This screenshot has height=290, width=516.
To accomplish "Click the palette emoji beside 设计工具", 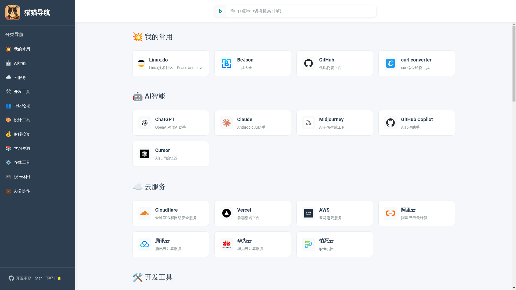I will click(x=8, y=120).
